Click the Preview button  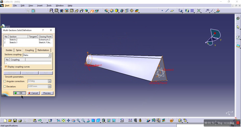pos(47,93)
